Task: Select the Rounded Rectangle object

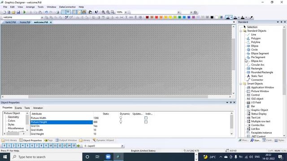Action: click(262, 72)
